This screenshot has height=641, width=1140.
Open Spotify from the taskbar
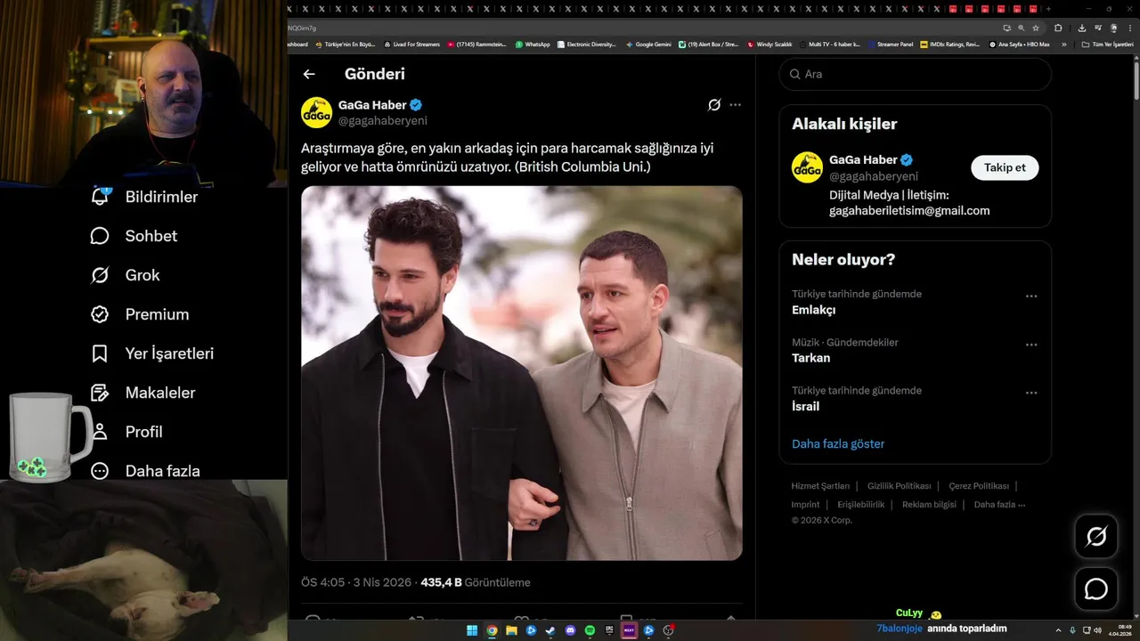click(590, 630)
